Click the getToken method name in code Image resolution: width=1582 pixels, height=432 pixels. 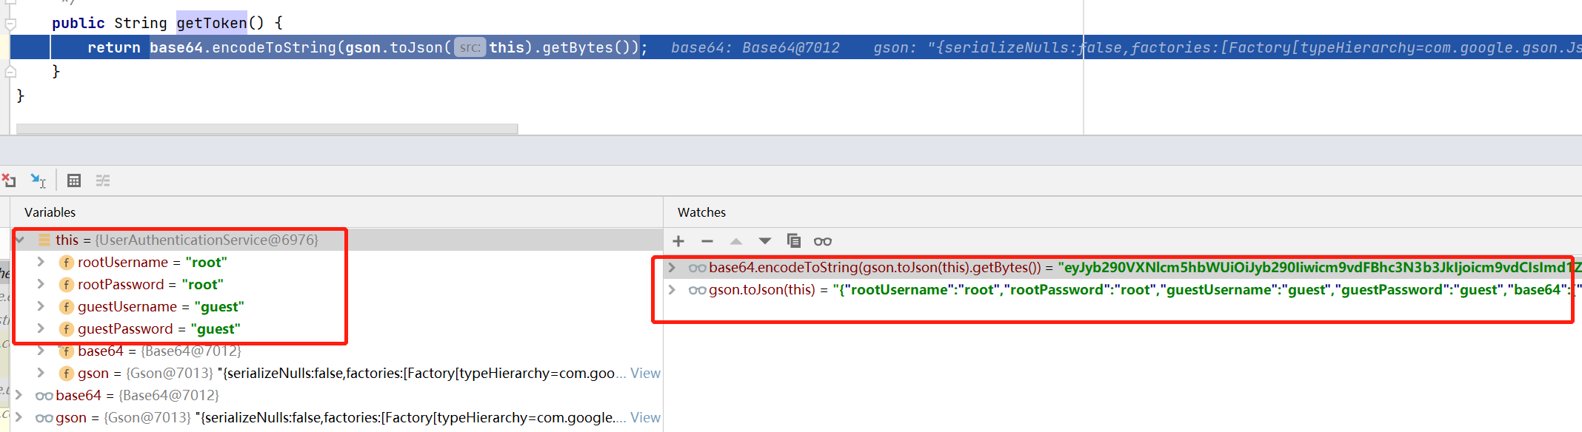click(212, 23)
